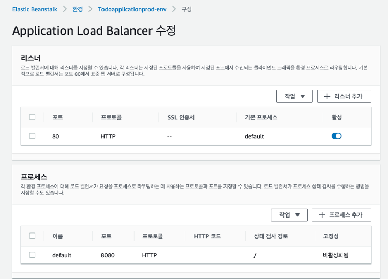Open the Elastic Beanstalk breadcrumb link
Image resolution: width=388 pixels, height=279 pixels.
pos(35,9)
